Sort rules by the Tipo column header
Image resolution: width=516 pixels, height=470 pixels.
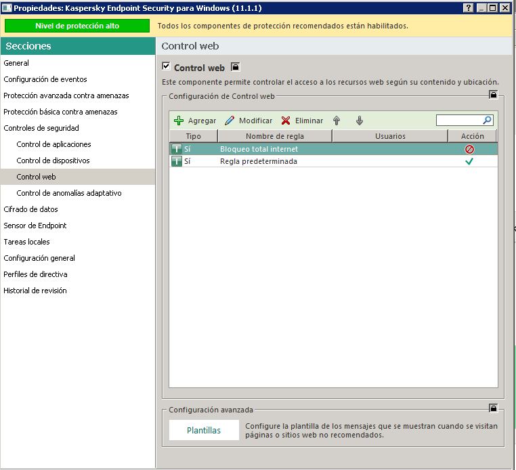click(193, 136)
